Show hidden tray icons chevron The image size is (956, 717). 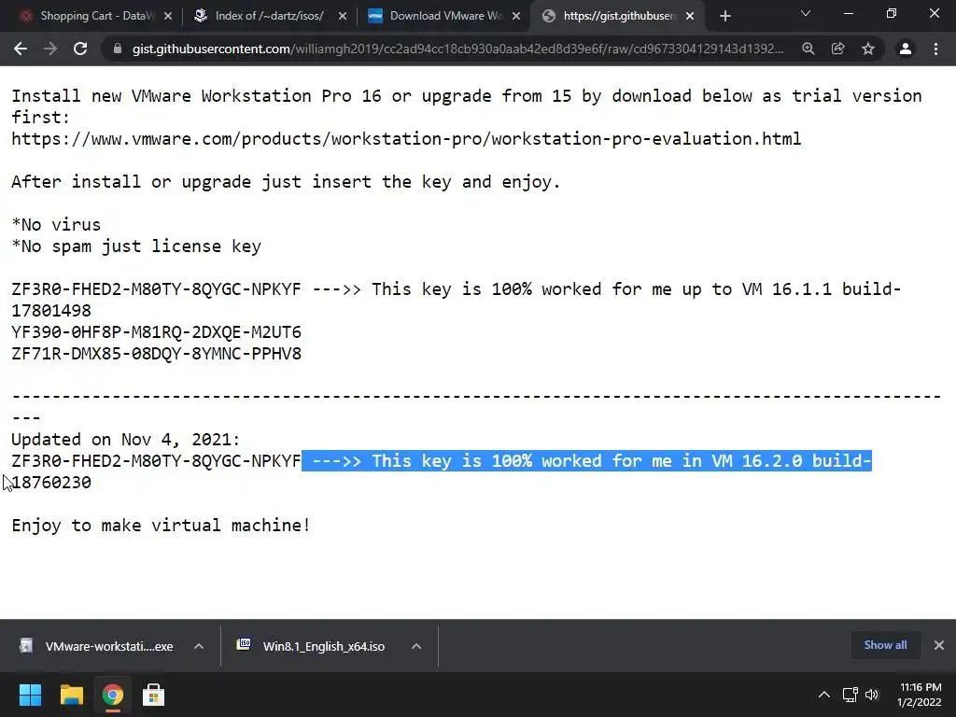click(x=824, y=695)
